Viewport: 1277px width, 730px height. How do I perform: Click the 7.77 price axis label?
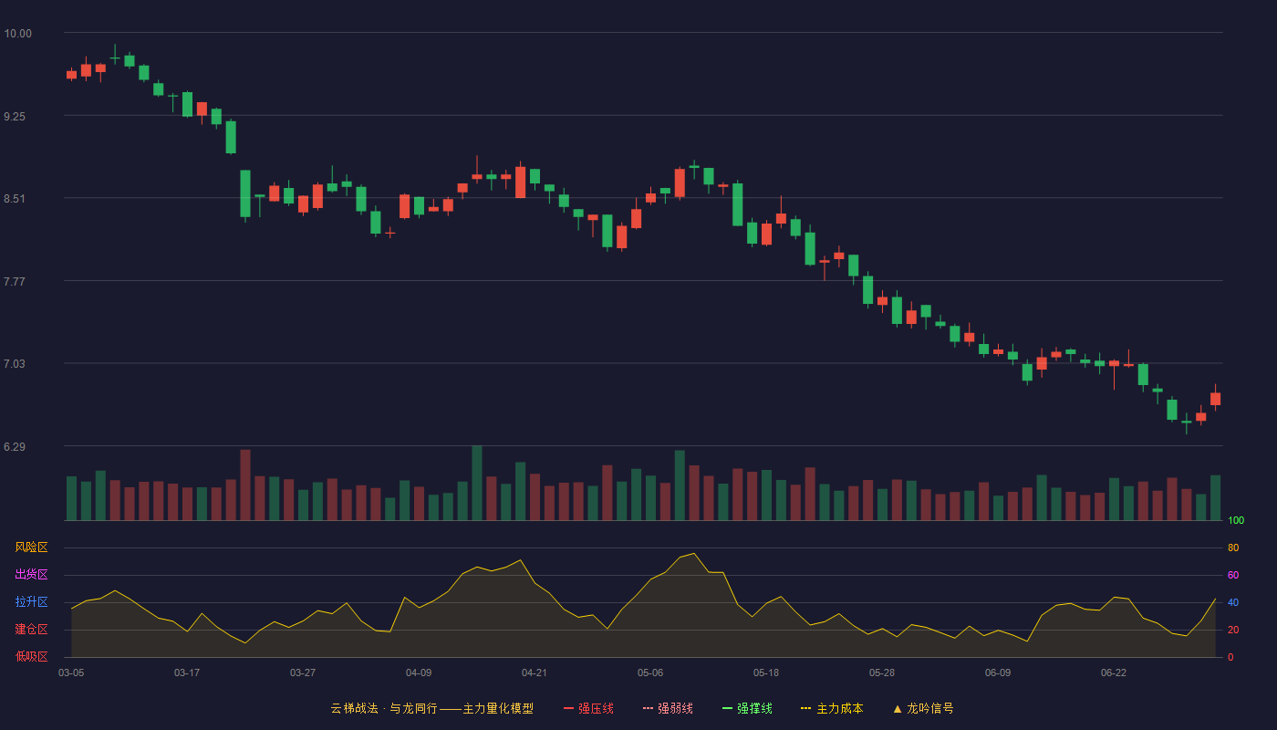click(x=15, y=282)
